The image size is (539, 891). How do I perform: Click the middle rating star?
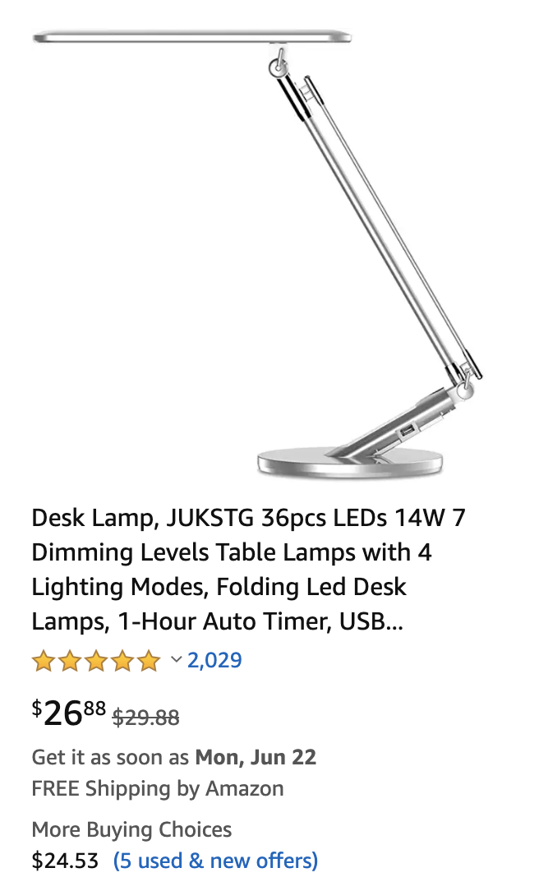tap(96, 661)
